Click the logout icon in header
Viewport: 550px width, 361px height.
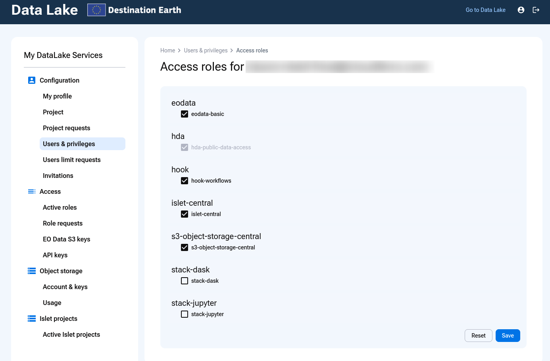coord(536,10)
